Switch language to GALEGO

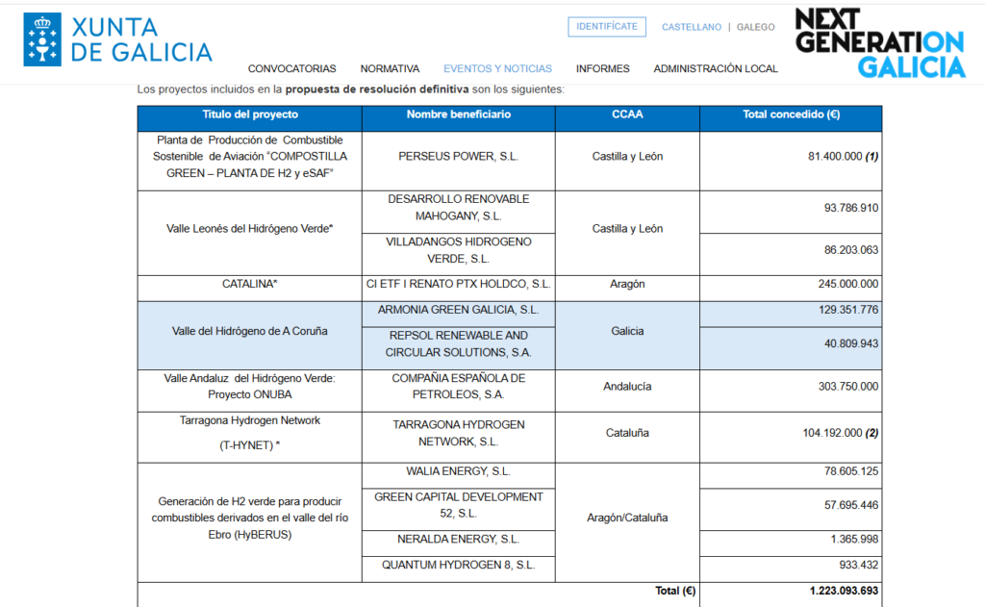click(x=756, y=27)
